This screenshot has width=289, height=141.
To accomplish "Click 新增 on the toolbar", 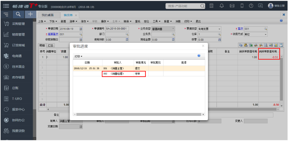I will (x=63, y=21).
